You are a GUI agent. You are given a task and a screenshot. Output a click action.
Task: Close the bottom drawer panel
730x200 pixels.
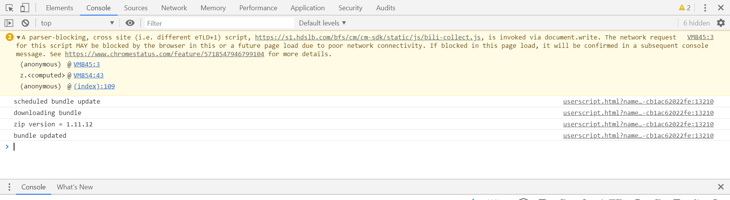720,187
